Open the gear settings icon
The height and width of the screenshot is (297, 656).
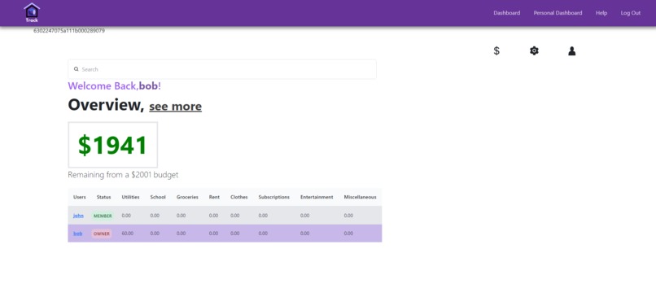(x=534, y=50)
